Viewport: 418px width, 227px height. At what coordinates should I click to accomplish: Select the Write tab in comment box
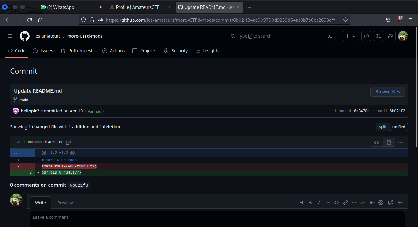40,203
